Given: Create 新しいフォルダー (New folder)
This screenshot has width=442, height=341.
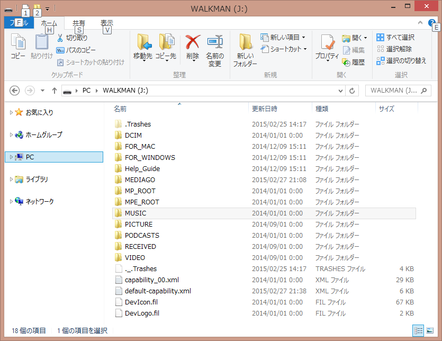Looking at the screenshot, I should pyautogui.click(x=245, y=50).
